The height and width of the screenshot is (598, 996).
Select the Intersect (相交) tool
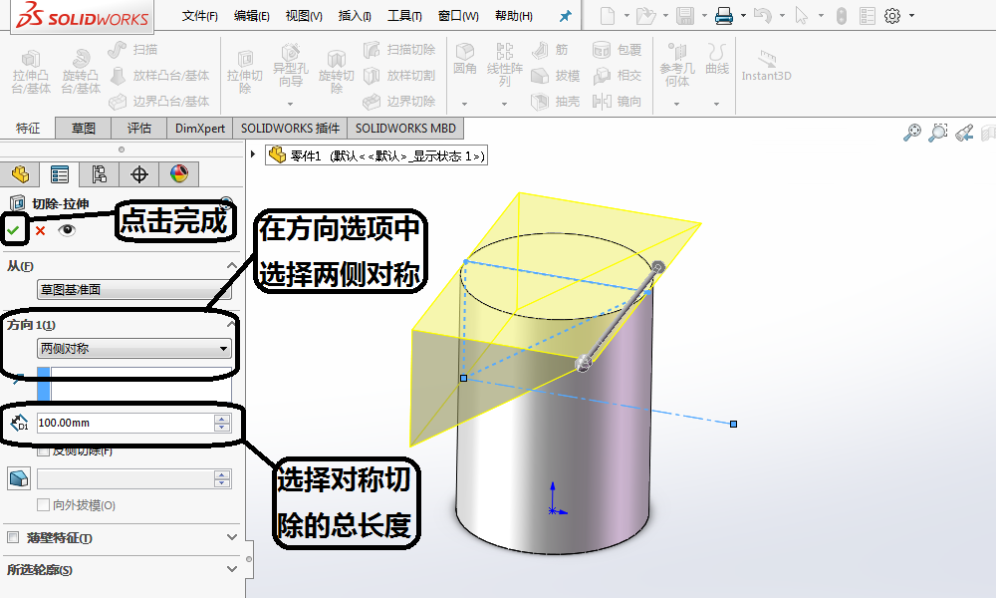[617, 76]
